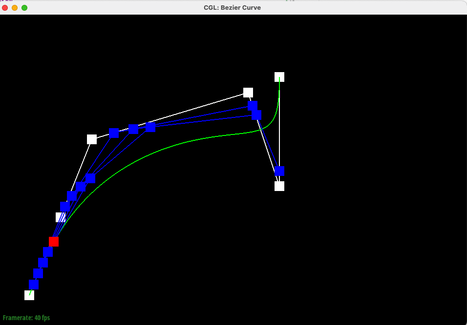Select the middle of the three blue points on the diagonal

click(133, 129)
